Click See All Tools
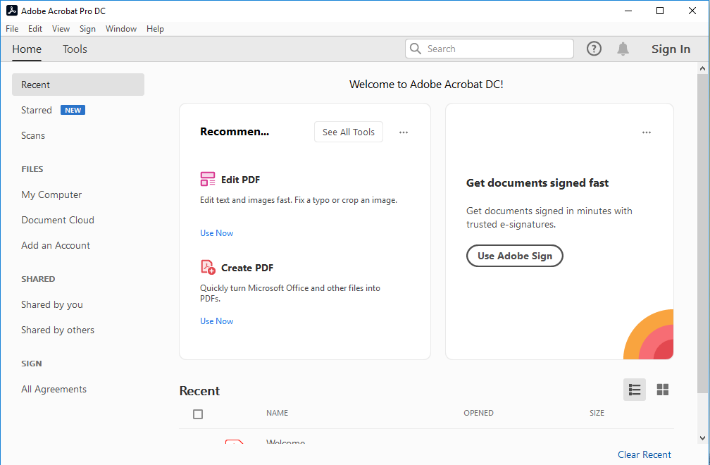Screen dimensions: 710x465 coord(348,132)
